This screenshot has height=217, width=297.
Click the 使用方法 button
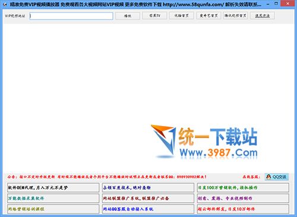[263, 15]
